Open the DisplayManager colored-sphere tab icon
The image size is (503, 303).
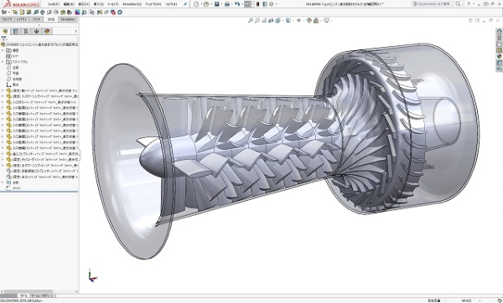(x=47, y=32)
